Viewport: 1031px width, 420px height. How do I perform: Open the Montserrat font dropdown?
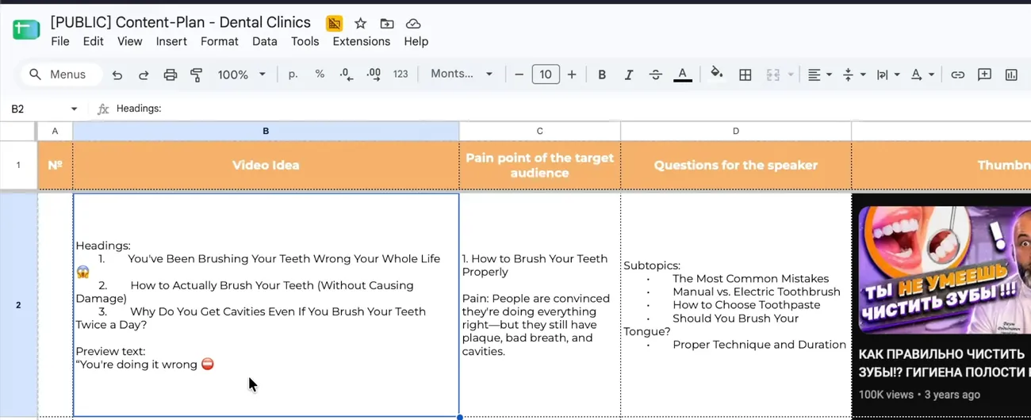coord(462,74)
